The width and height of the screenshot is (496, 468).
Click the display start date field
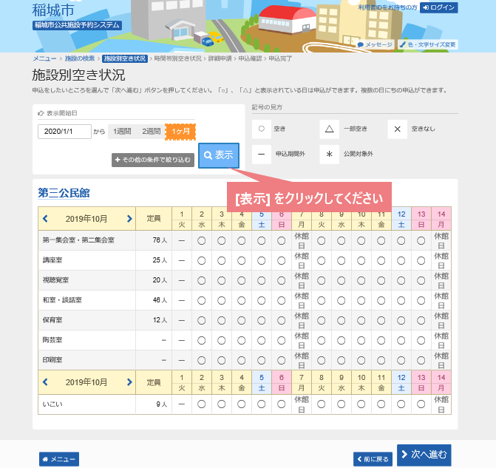64,132
